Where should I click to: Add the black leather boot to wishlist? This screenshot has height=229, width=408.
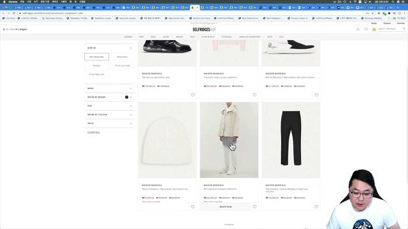193,95
